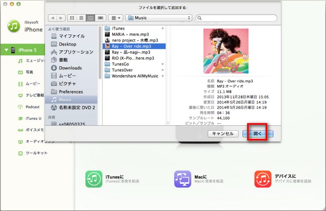This screenshot has height=211, width=326.
Task: Click the back navigation arrow in file dialog
Action: [53, 18]
